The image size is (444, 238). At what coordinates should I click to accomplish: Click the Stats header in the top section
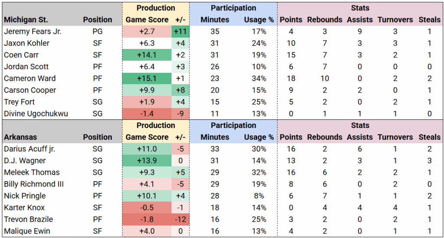pos(360,8)
